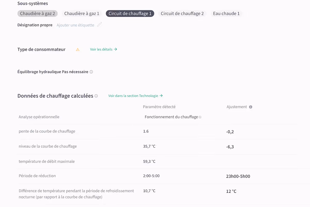Image resolution: width=310 pixels, height=207 pixels.
Task: Edit the 12 °C night difference adjustment
Action: [x=231, y=191]
